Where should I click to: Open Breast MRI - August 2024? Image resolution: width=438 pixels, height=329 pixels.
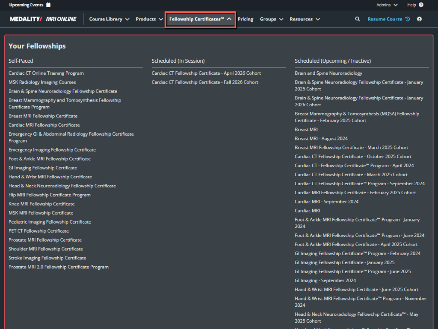coord(321,138)
